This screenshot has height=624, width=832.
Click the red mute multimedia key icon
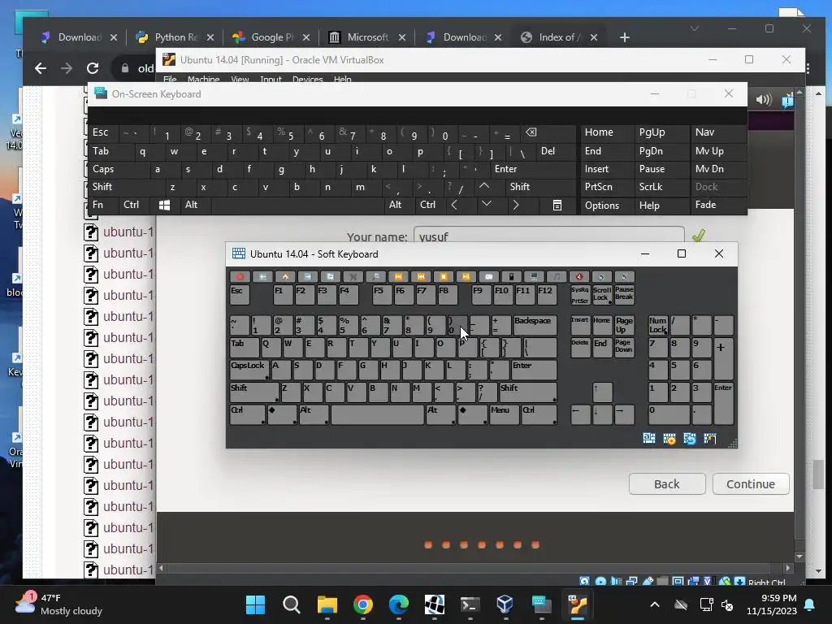click(578, 276)
